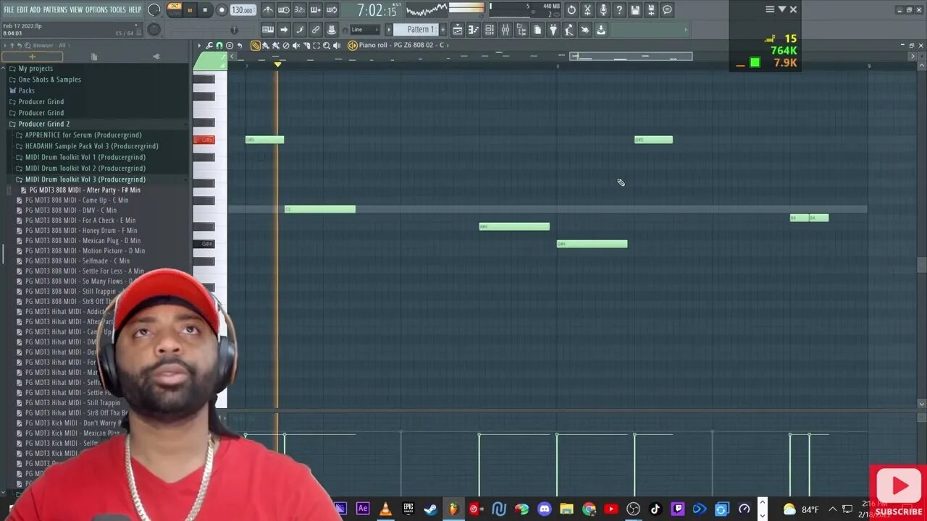Expand the My projects folder
927x521 pixels.
35,69
